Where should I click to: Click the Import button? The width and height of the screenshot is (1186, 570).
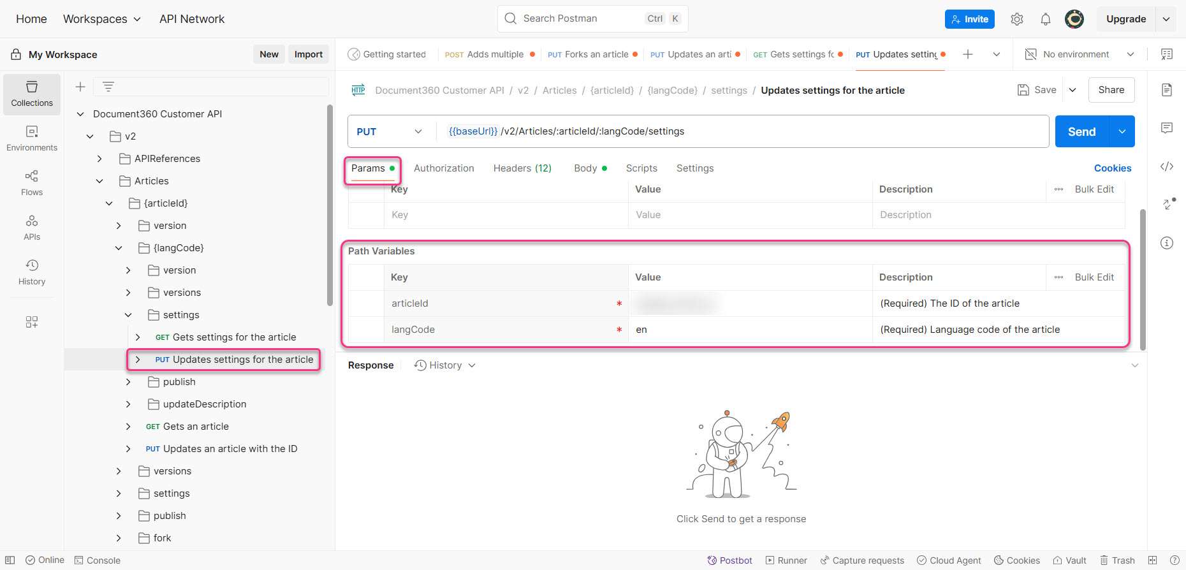click(309, 54)
